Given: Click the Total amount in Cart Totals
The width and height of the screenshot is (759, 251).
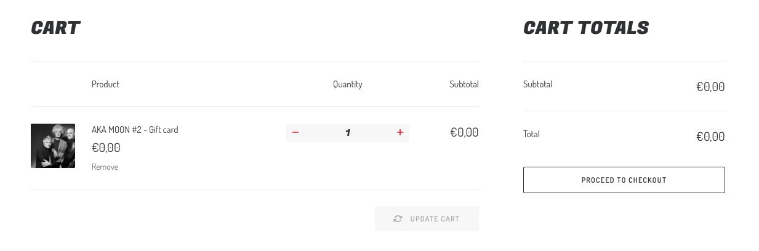Looking at the screenshot, I should click(710, 137).
